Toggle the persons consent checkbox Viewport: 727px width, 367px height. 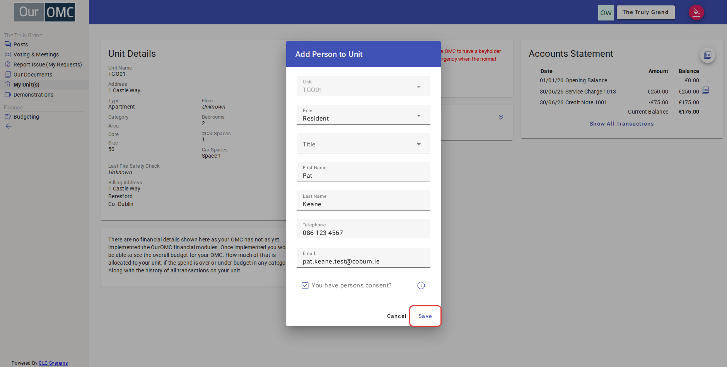[305, 285]
